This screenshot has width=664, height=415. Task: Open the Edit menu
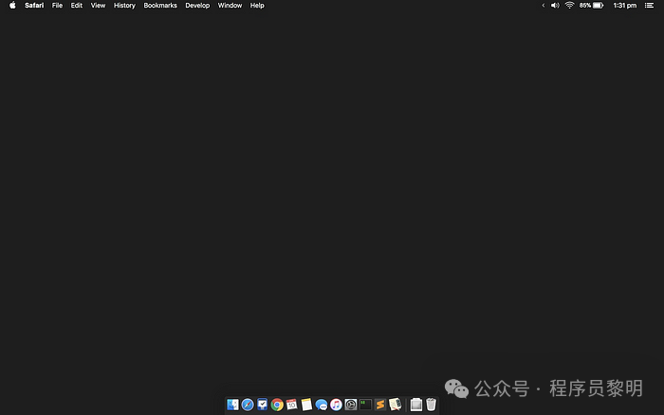pyautogui.click(x=77, y=6)
